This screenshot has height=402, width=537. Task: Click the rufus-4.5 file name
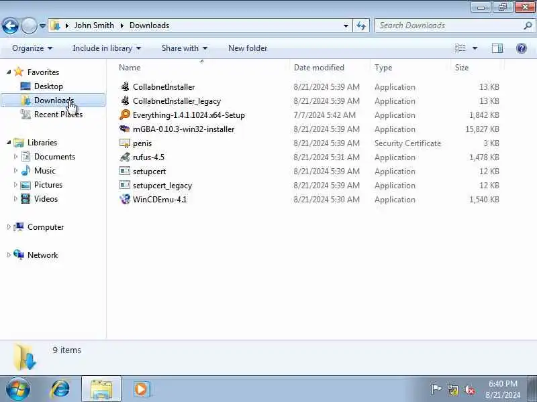[x=148, y=157]
